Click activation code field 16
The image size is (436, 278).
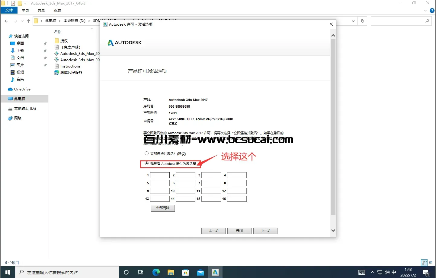pyautogui.click(x=237, y=199)
